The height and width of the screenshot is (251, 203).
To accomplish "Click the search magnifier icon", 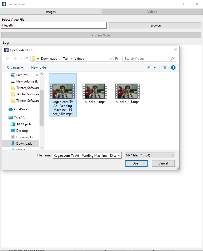I will pos(173,59).
